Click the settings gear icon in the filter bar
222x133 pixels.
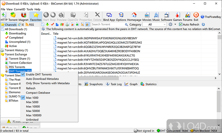click(x=170, y=24)
